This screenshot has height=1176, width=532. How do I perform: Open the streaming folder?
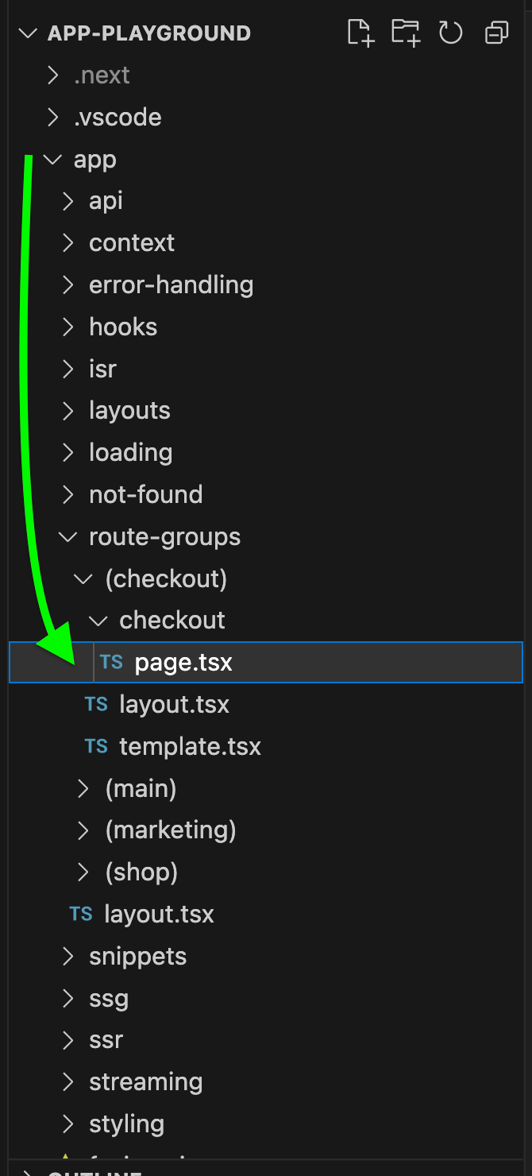coord(145,1081)
